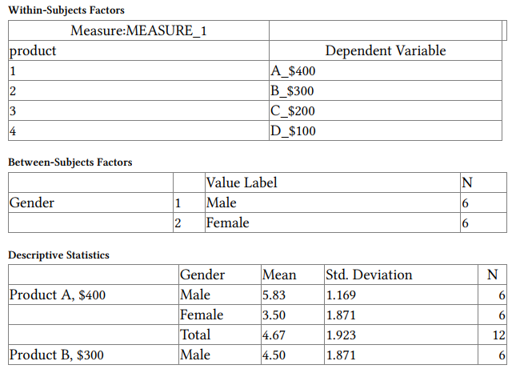Click the Product B, $300 row label
512x369 pixels.
click(x=56, y=355)
